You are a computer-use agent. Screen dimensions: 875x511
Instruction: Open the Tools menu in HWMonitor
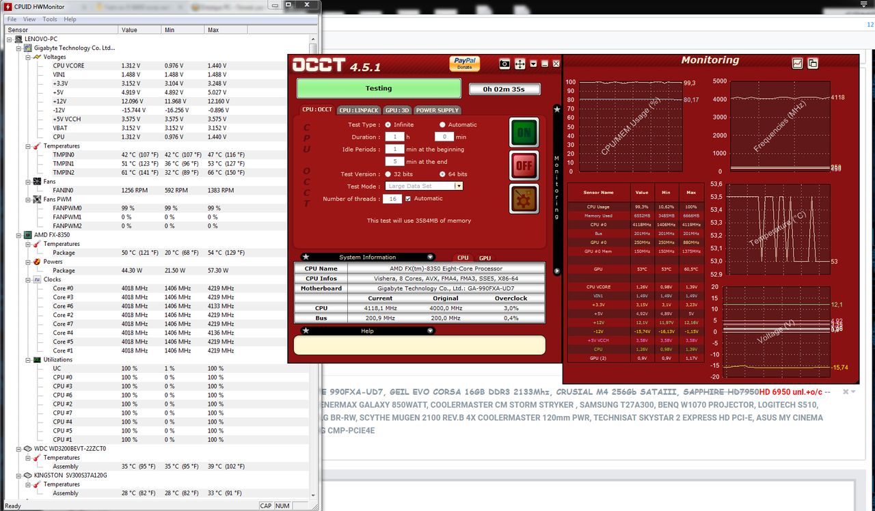[x=50, y=19]
